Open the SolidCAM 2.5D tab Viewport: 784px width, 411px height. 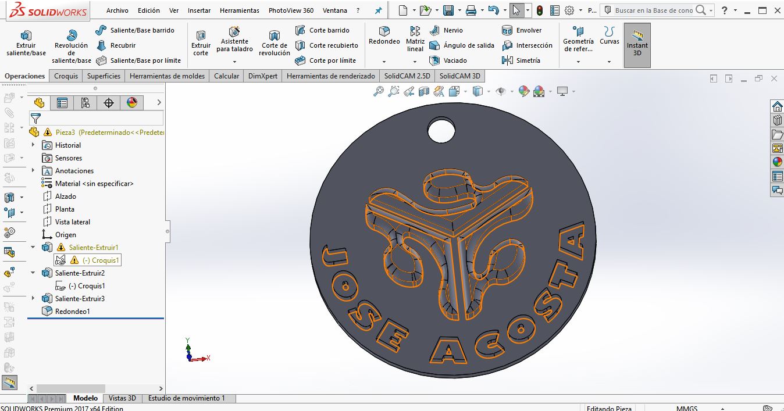(407, 76)
